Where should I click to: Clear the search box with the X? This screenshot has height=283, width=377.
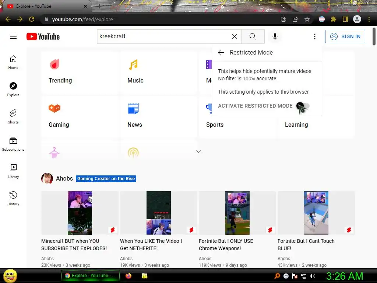pos(235,36)
